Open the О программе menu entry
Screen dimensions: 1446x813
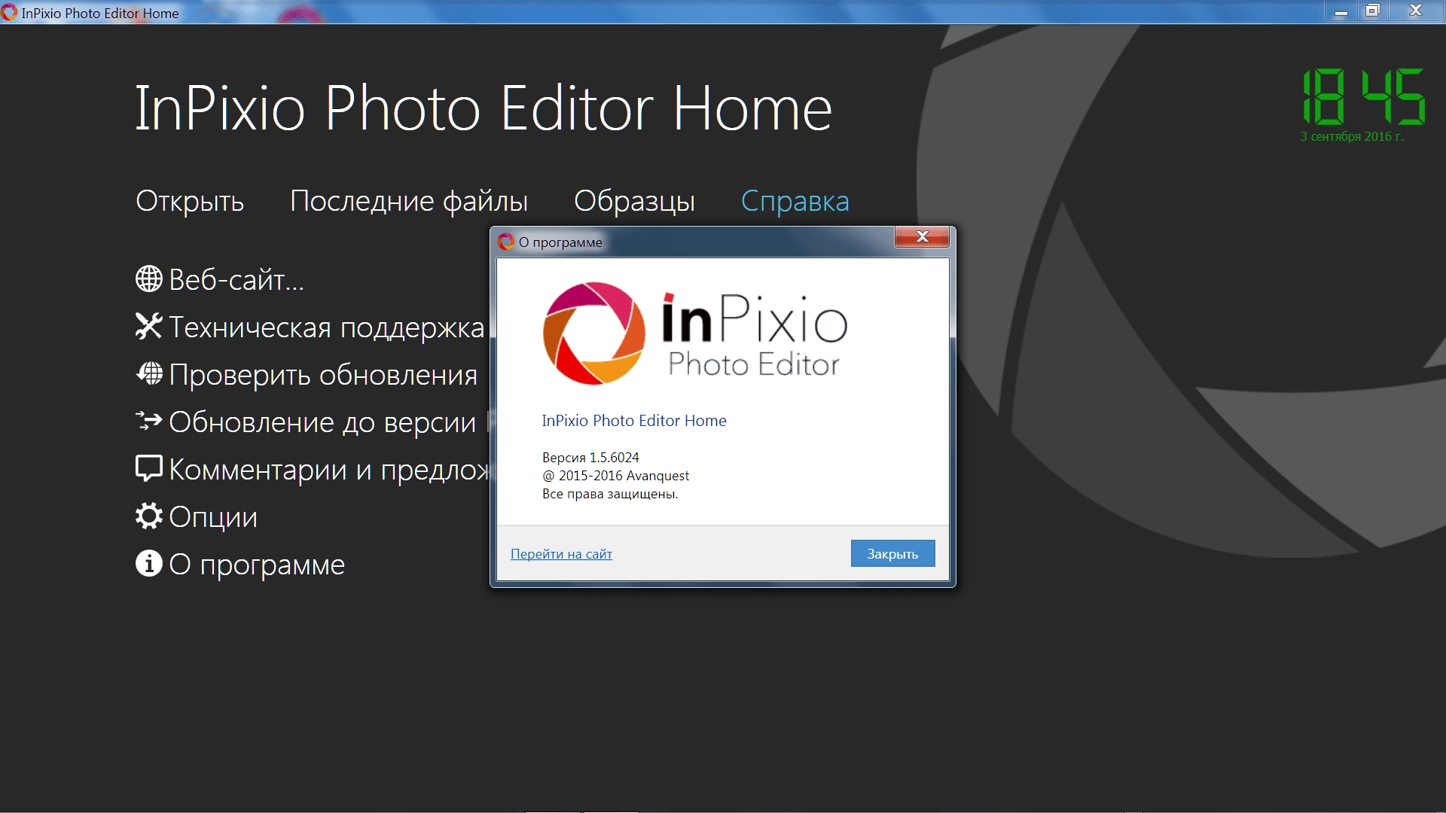pyautogui.click(x=240, y=564)
